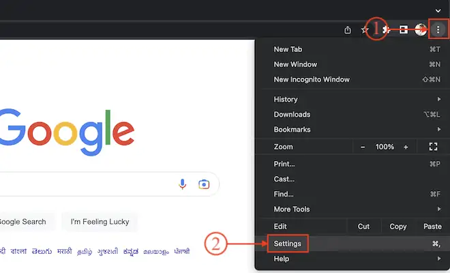The width and height of the screenshot is (450, 273).
Task: Click the Google search input field
Action: tap(82, 184)
